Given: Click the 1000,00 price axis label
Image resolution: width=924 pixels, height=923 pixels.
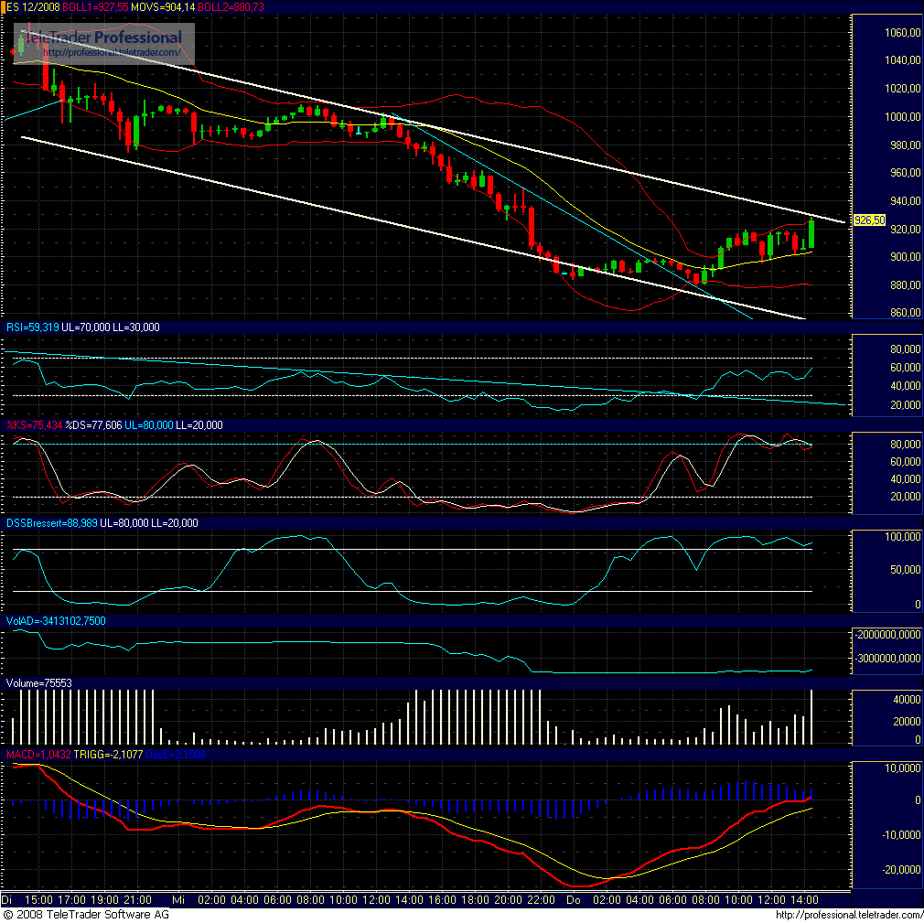Looking at the screenshot, I should pyautogui.click(x=902, y=117).
